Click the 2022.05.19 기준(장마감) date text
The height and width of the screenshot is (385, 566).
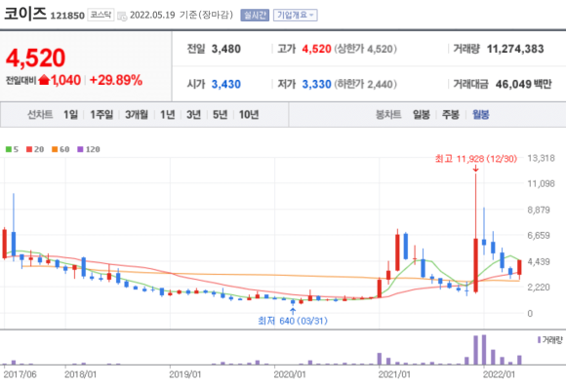tap(182, 16)
